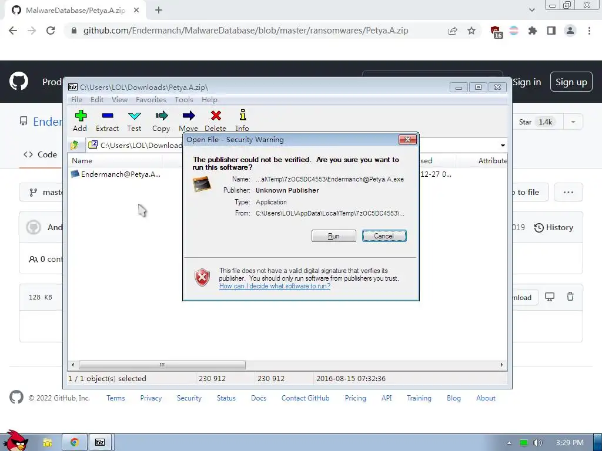The height and width of the screenshot is (451, 602).
Task: Click the uBlock extension icon showing 16
Action: (x=496, y=32)
